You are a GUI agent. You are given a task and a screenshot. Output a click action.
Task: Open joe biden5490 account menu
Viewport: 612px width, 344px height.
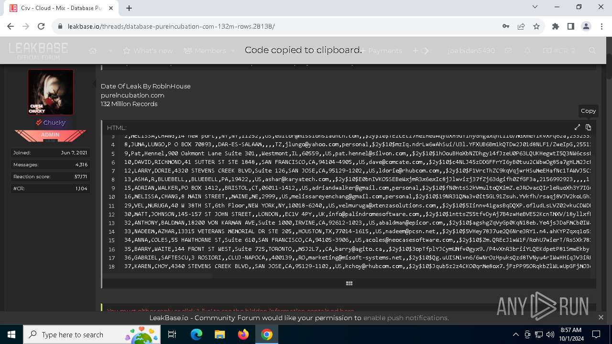coord(471,51)
